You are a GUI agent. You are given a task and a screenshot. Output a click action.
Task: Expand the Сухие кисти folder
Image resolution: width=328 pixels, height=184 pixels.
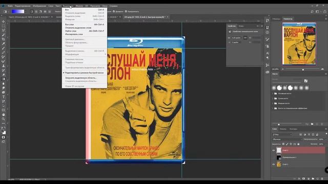273,98
